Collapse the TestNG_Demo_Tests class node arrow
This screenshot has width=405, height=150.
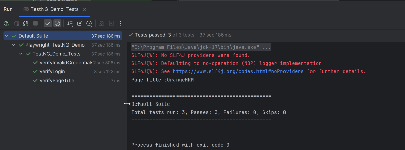[x=21, y=54]
